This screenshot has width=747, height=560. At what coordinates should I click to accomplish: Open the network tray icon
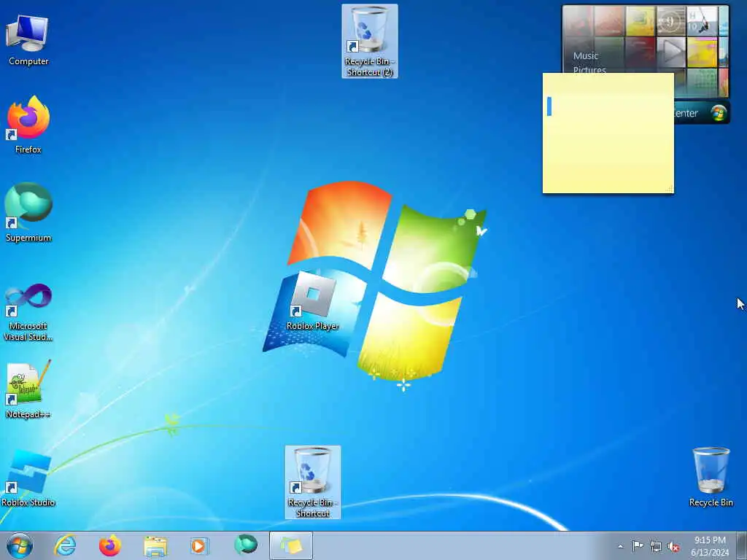coord(656,547)
